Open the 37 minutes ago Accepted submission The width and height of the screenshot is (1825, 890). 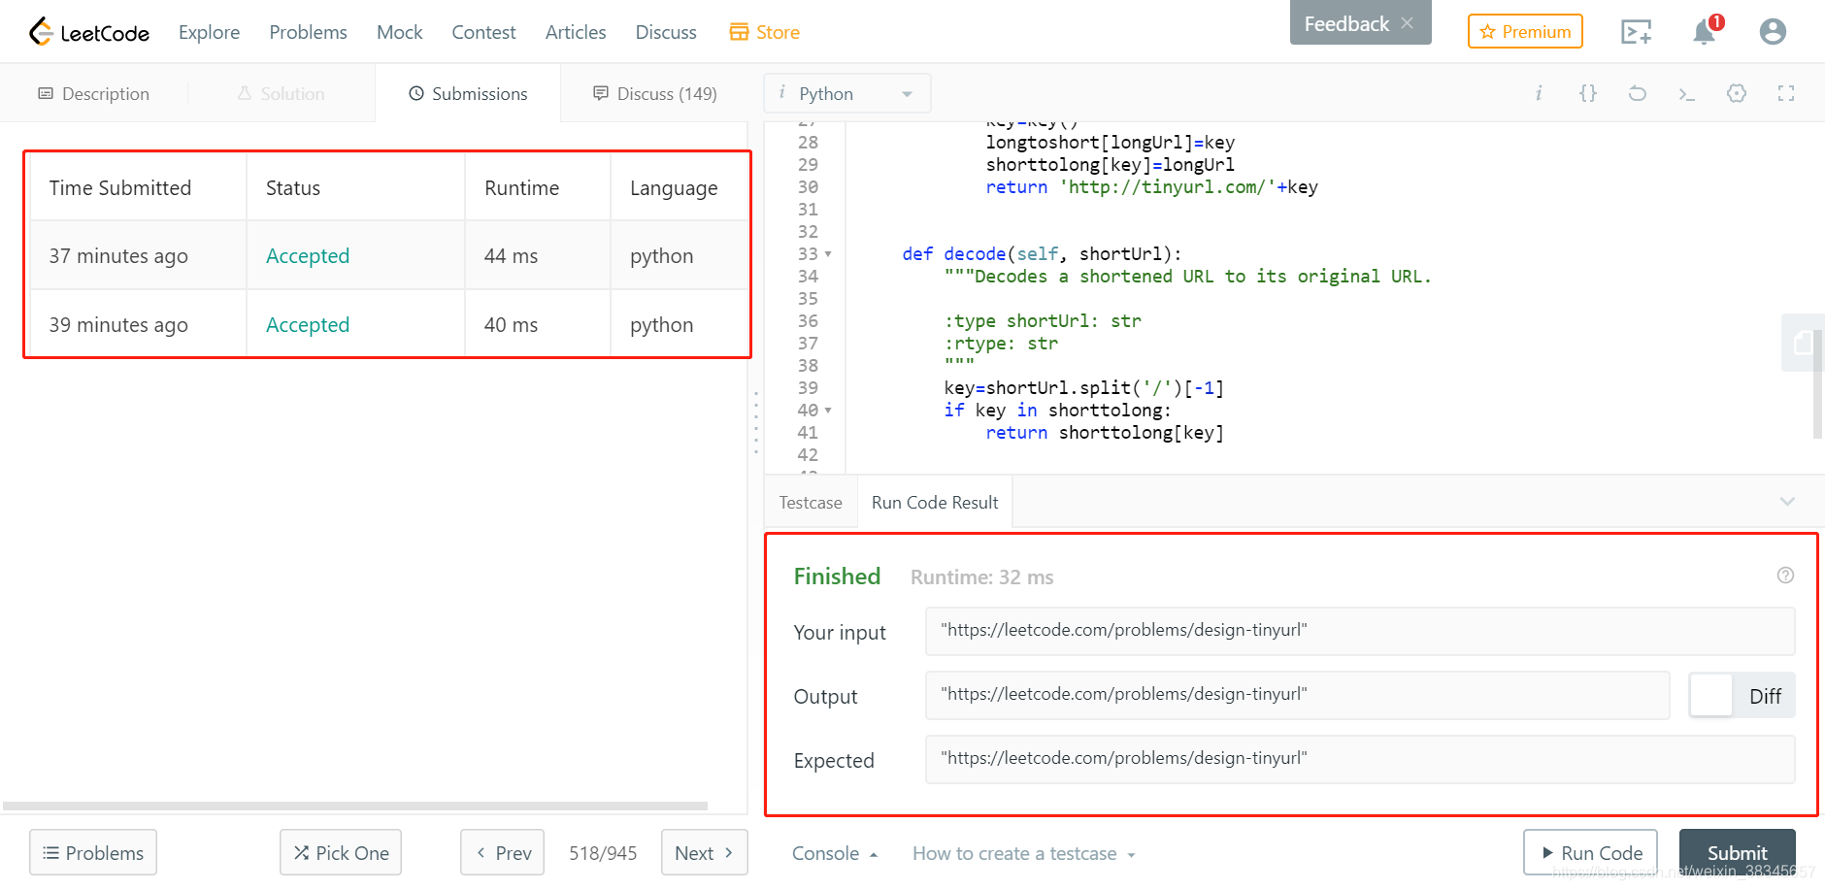[308, 255]
